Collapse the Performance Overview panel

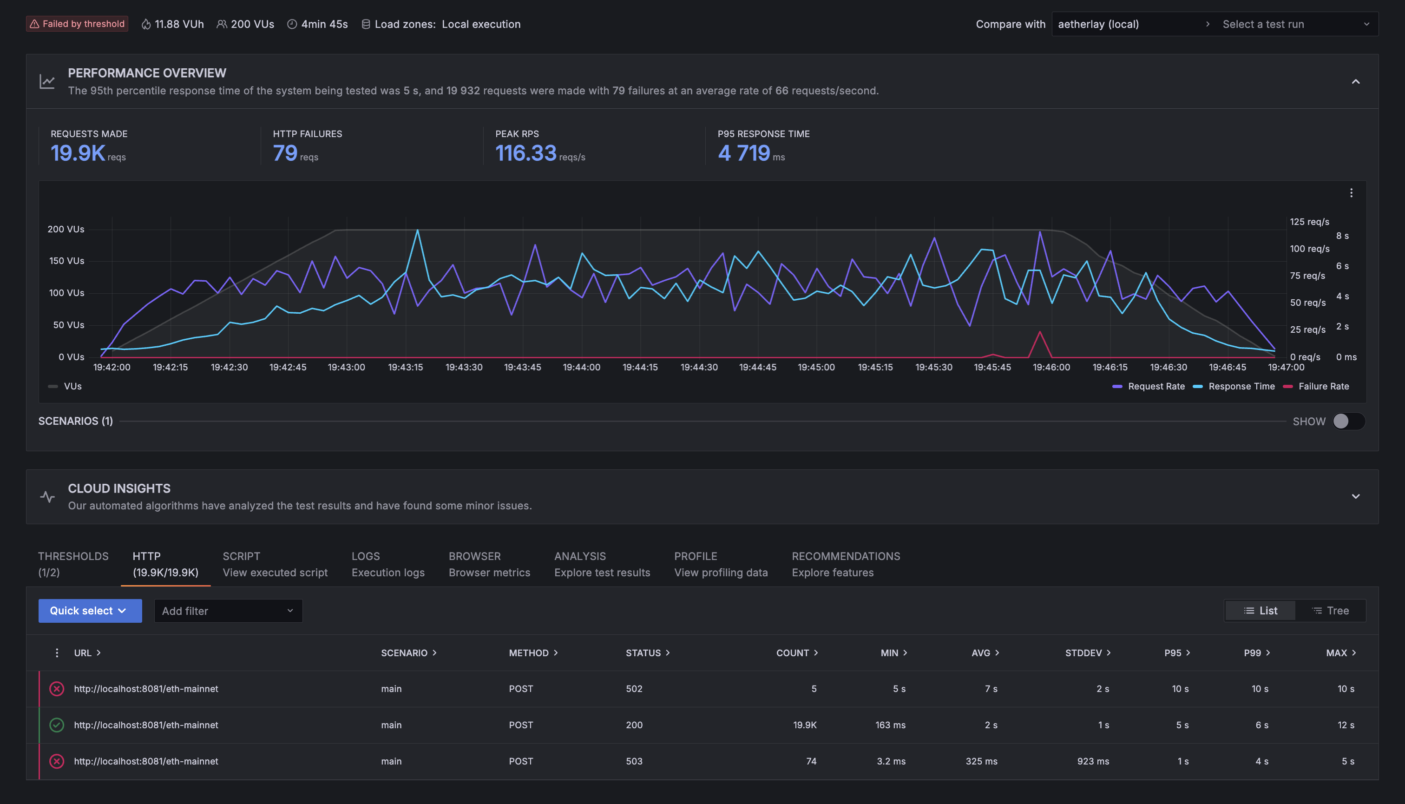pyautogui.click(x=1355, y=82)
